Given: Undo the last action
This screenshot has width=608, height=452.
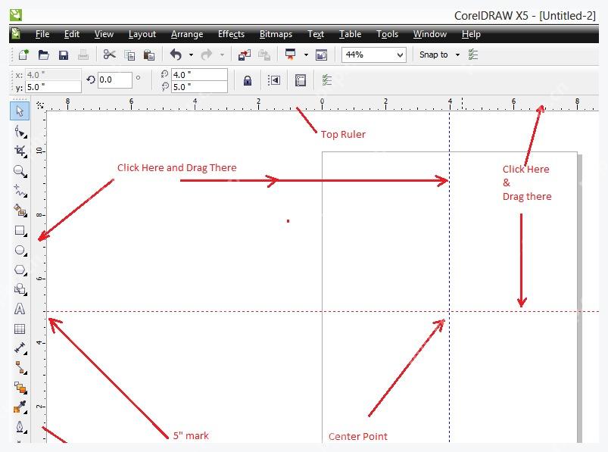Looking at the screenshot, I should point(176,55).
